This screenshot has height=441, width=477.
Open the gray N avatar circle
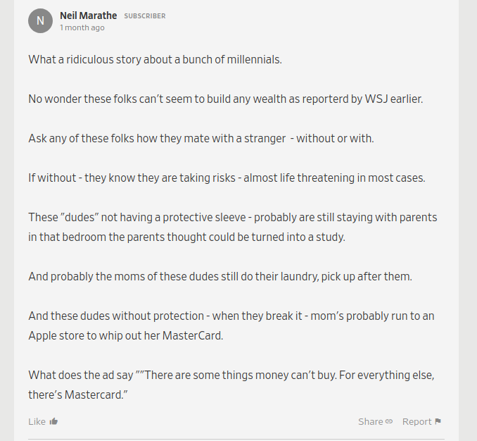[41, 20]
